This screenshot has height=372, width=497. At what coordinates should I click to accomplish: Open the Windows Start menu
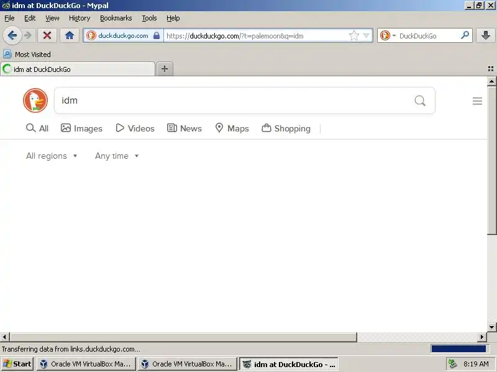17,364
